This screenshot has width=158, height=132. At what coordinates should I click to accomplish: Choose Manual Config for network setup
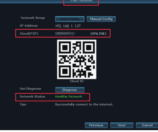(x=101, y=19)
